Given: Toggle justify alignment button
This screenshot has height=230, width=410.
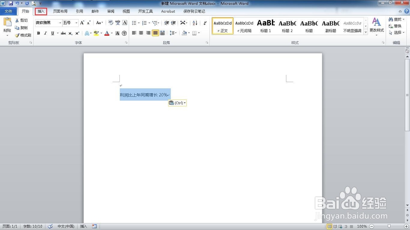Looking at the screenshot, I should [155, 33].
